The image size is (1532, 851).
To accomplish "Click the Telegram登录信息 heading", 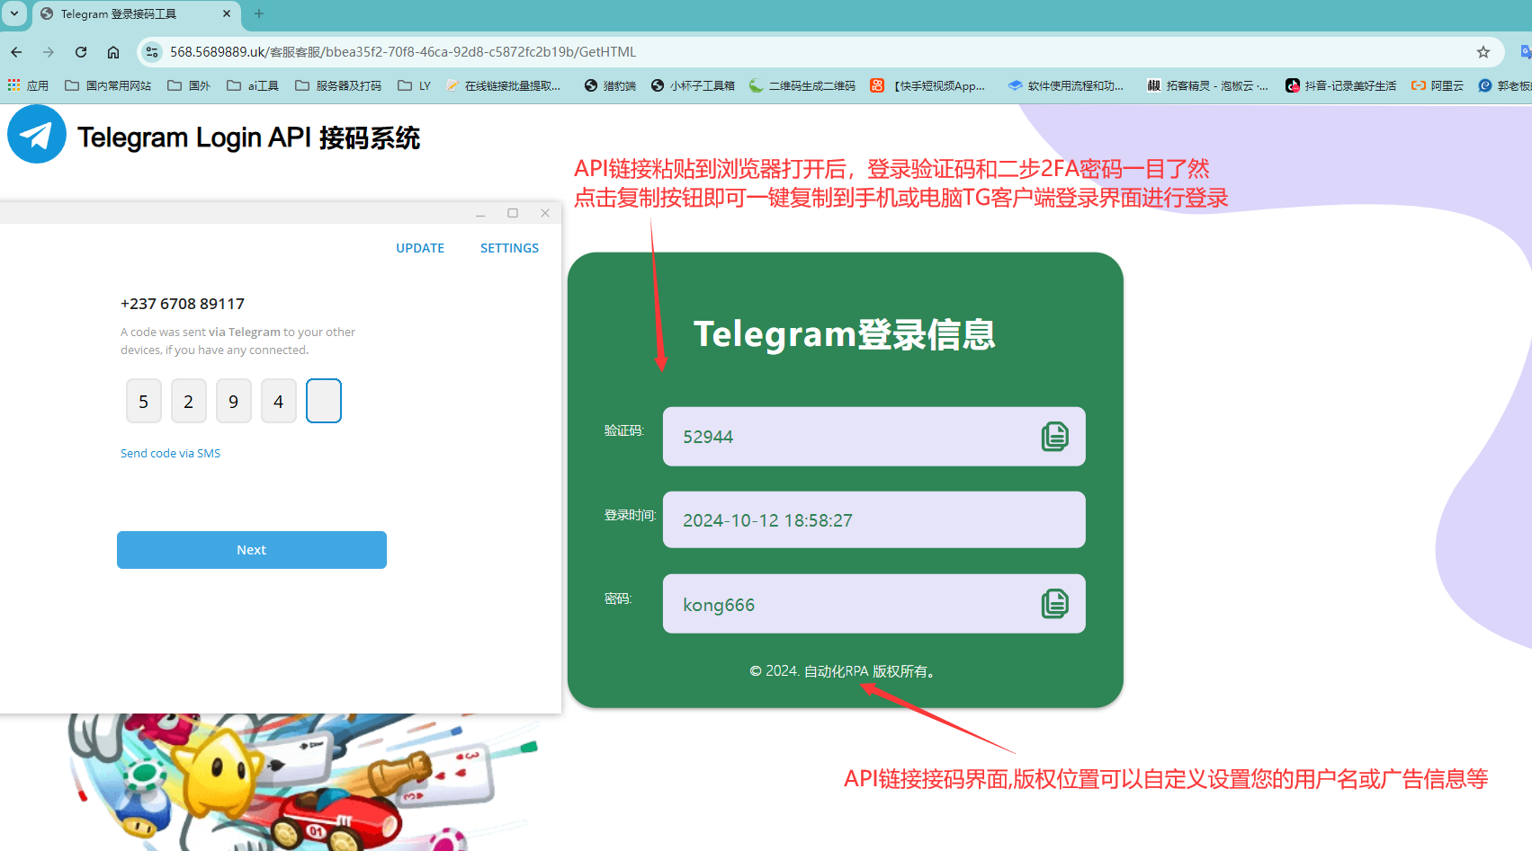I will 844,334.
